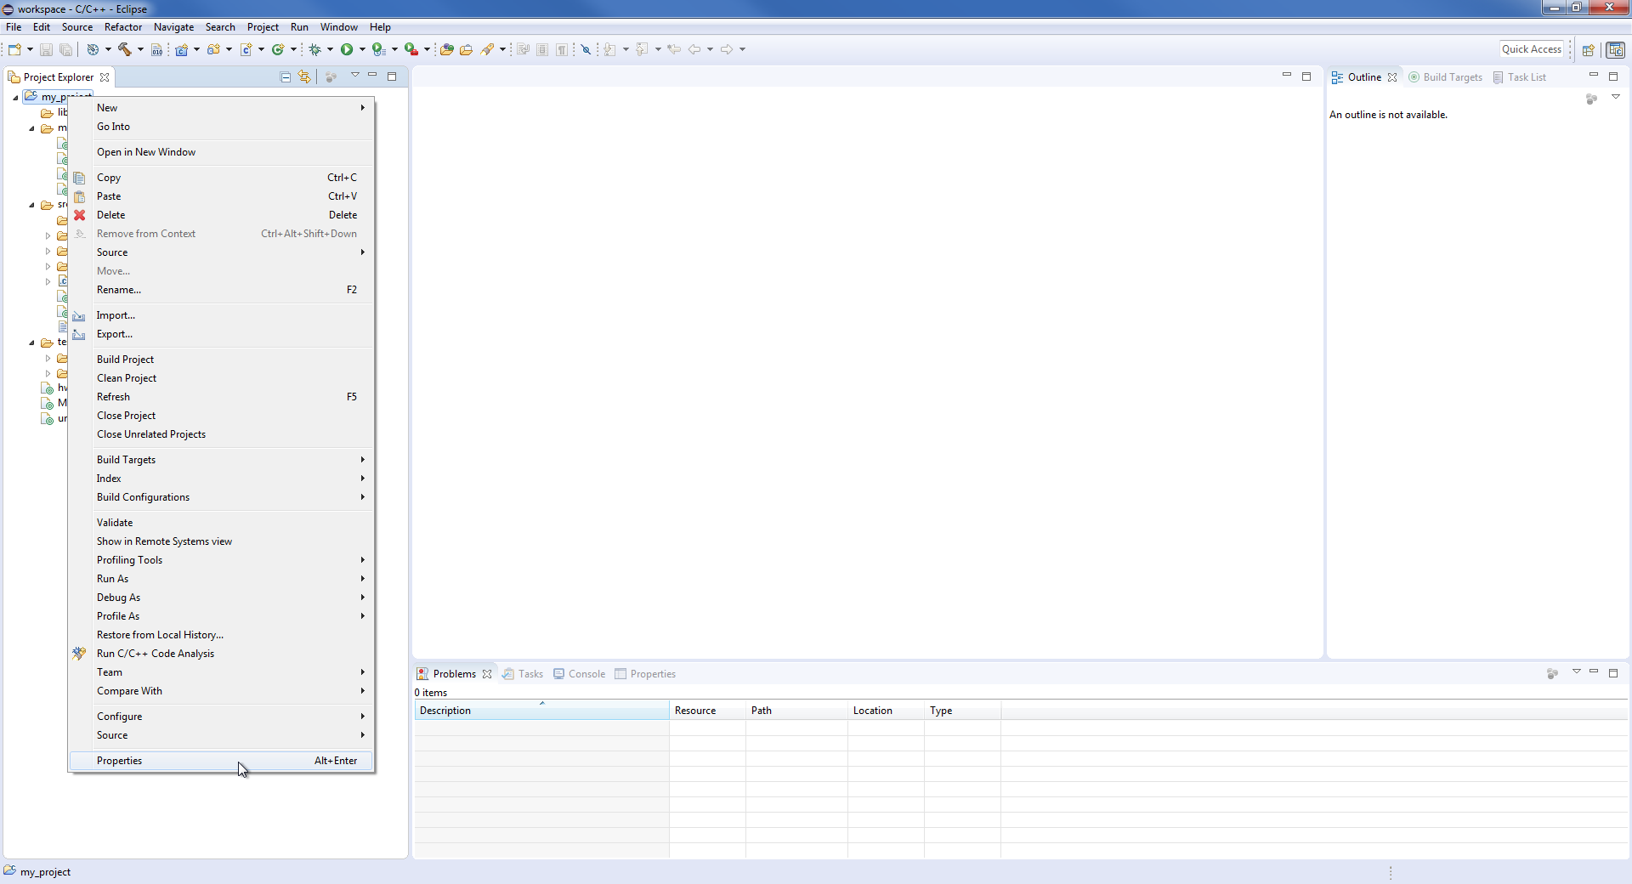
Task: Choose Clean Project from context menu
Action: click(127, 378)
